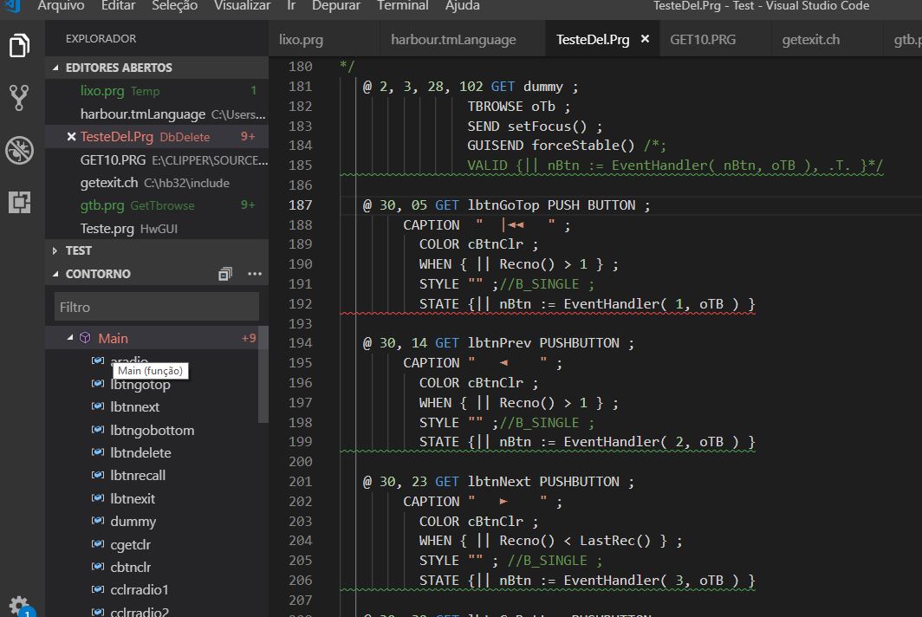
Task: Collapse the Editores Abertos section
Action: click(57, 68)
